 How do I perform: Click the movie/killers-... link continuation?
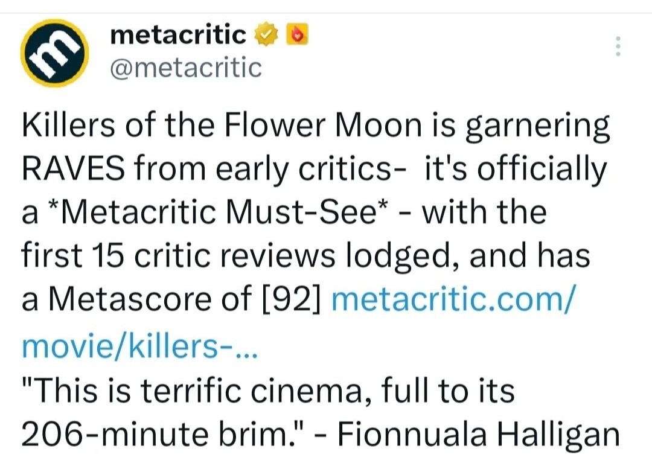[140, 345]
